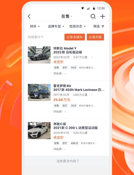Image resolution: width=134 pixels, height=175 pixels.
Task: Click 未定价 on the Tesla listing
Action: (58, 62)
